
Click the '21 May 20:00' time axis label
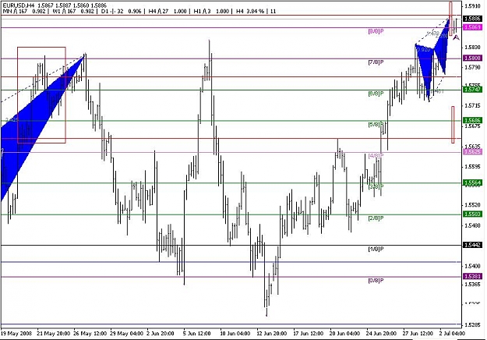(53, 334)
